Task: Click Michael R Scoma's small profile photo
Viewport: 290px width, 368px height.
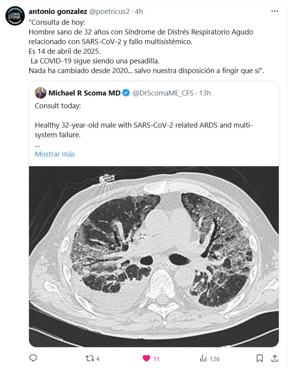Action: tap(41, 93)
